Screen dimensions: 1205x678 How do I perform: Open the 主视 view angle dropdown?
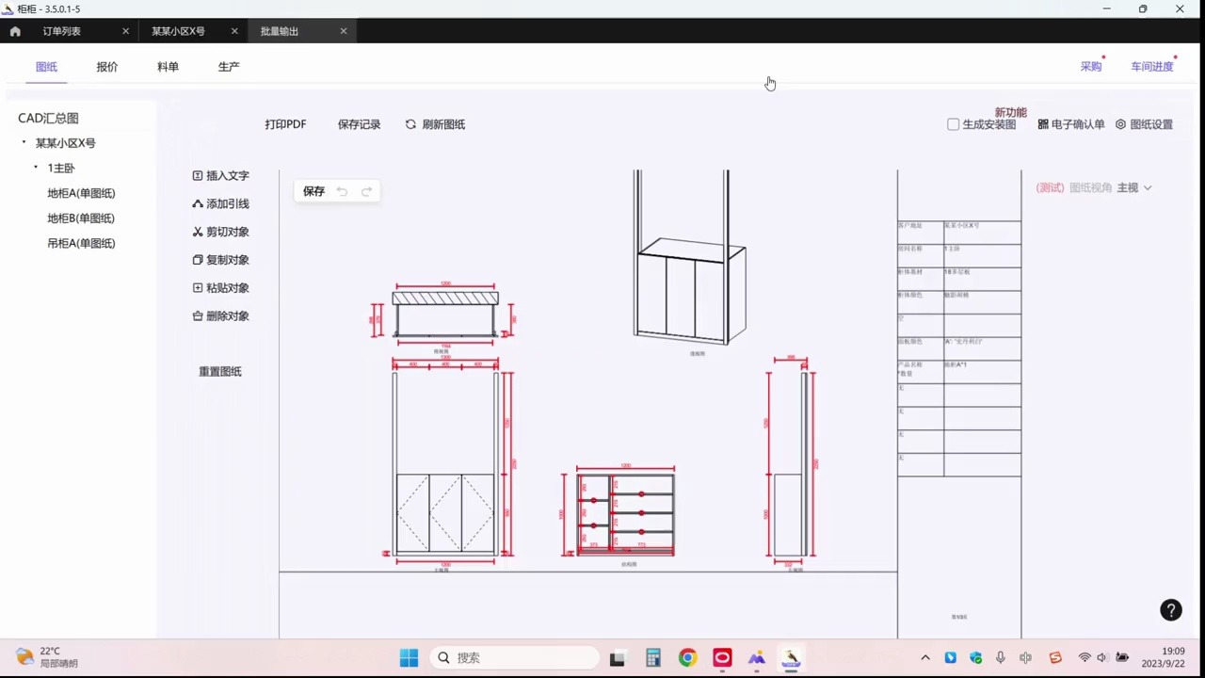click(1134, 187)
